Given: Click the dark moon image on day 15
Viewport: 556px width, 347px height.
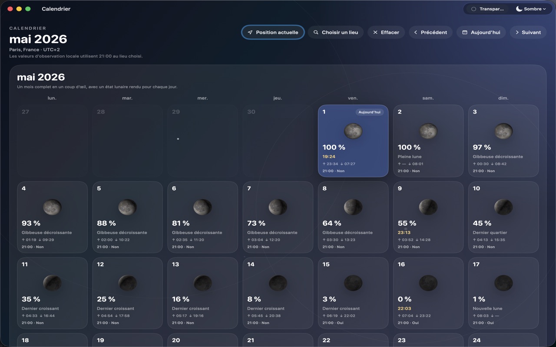Looking at the screenshot, I should pos(353,283).
